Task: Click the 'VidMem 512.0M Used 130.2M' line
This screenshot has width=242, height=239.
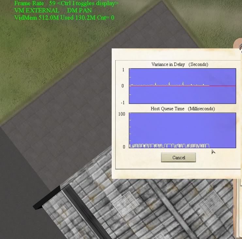Action: pos(64,17)
